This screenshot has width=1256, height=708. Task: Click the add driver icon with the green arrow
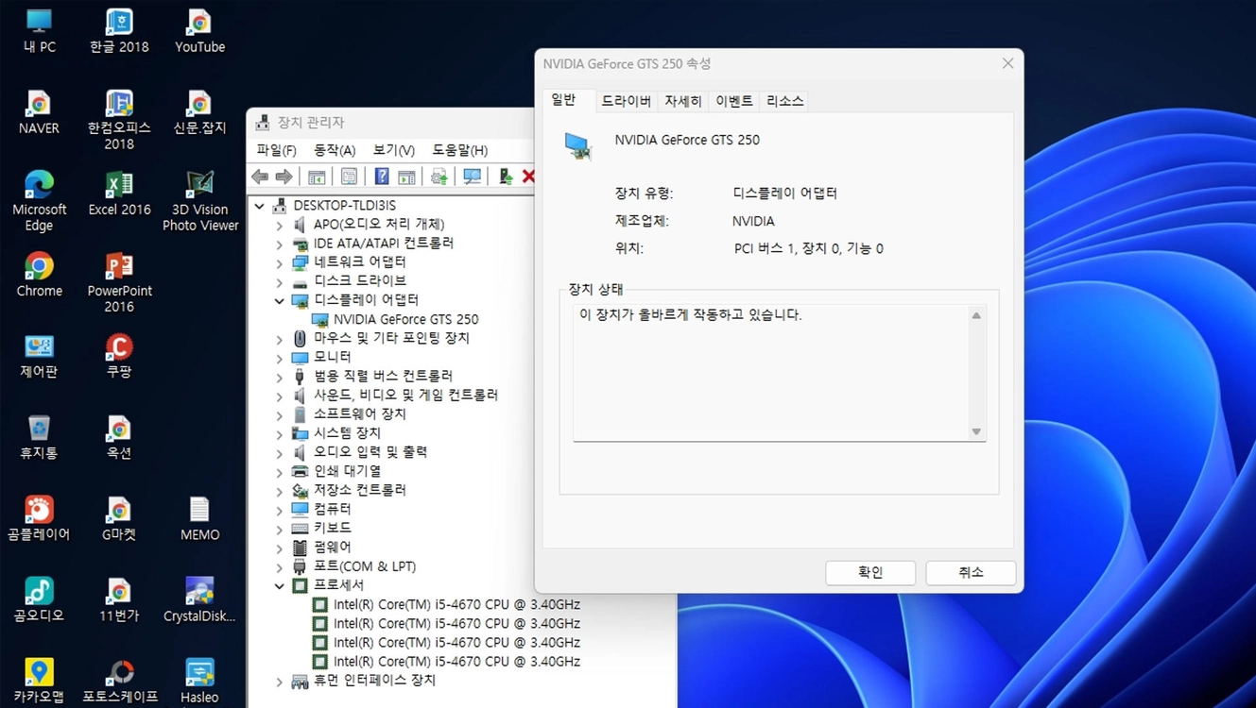click(x=506, y=177)
